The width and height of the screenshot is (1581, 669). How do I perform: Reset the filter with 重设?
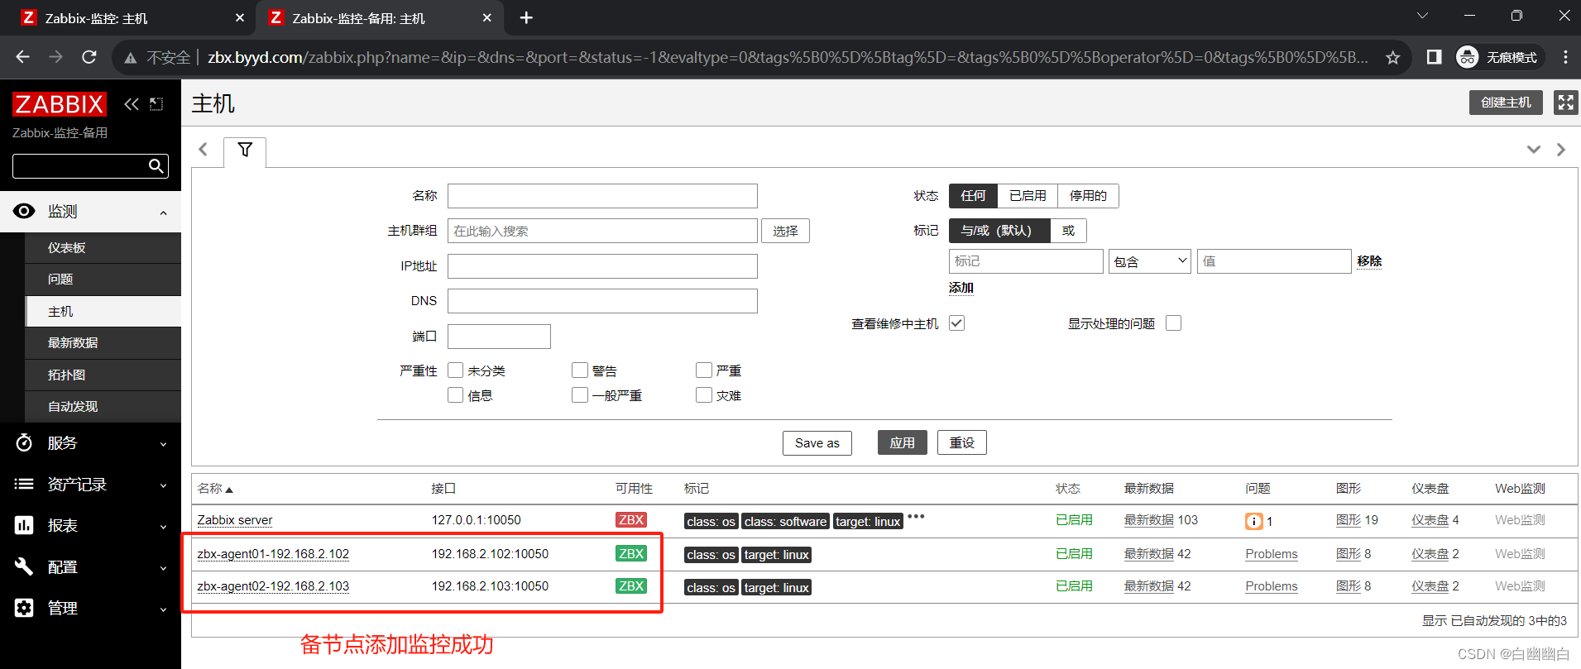pyautogui.click(x=961, y=443)
